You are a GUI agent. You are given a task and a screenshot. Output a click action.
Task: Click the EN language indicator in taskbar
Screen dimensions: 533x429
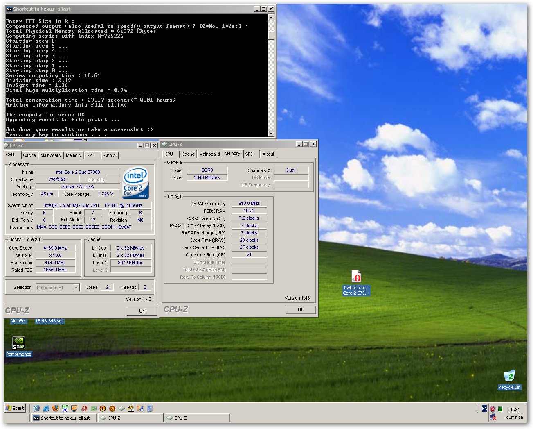(x=484, y=409)
